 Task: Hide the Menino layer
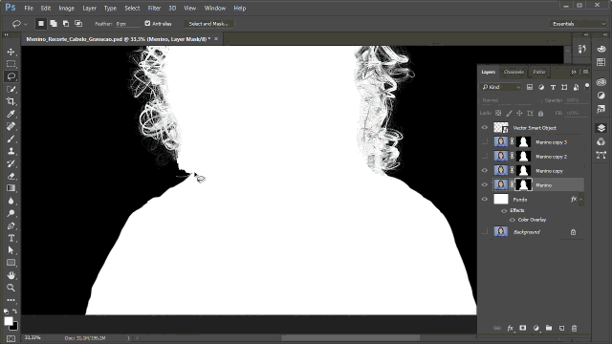click(485, 184)
